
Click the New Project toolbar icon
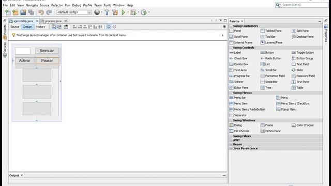(16, 12)
